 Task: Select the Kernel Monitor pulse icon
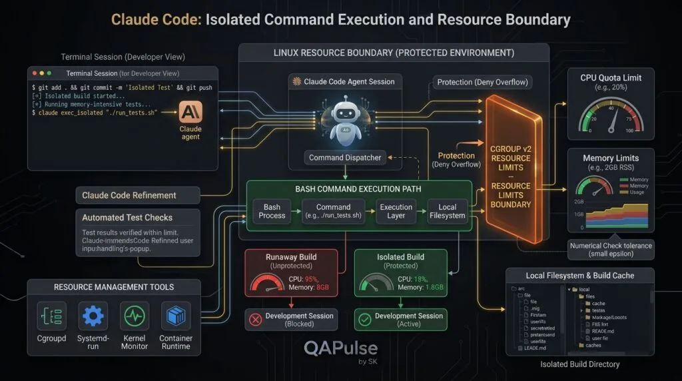[134, 316]
